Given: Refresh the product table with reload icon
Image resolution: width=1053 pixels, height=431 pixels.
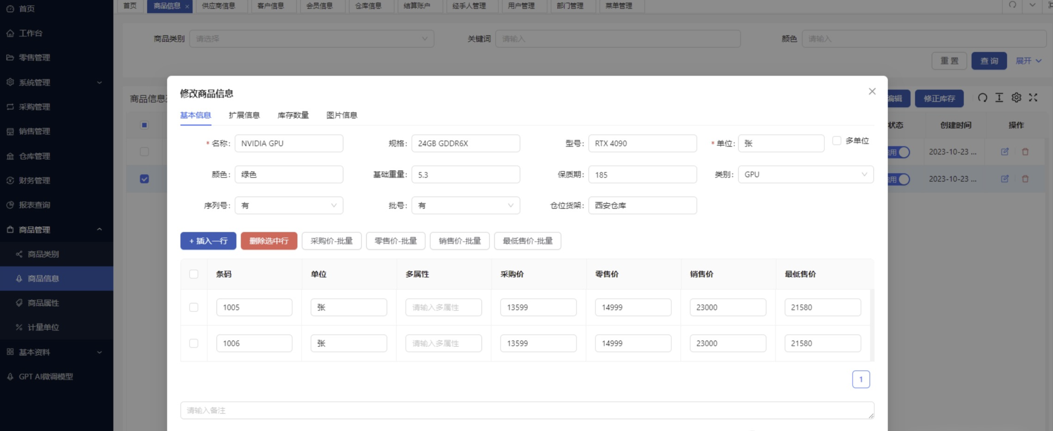Looking at the screenshot, I should pos(982,98).
